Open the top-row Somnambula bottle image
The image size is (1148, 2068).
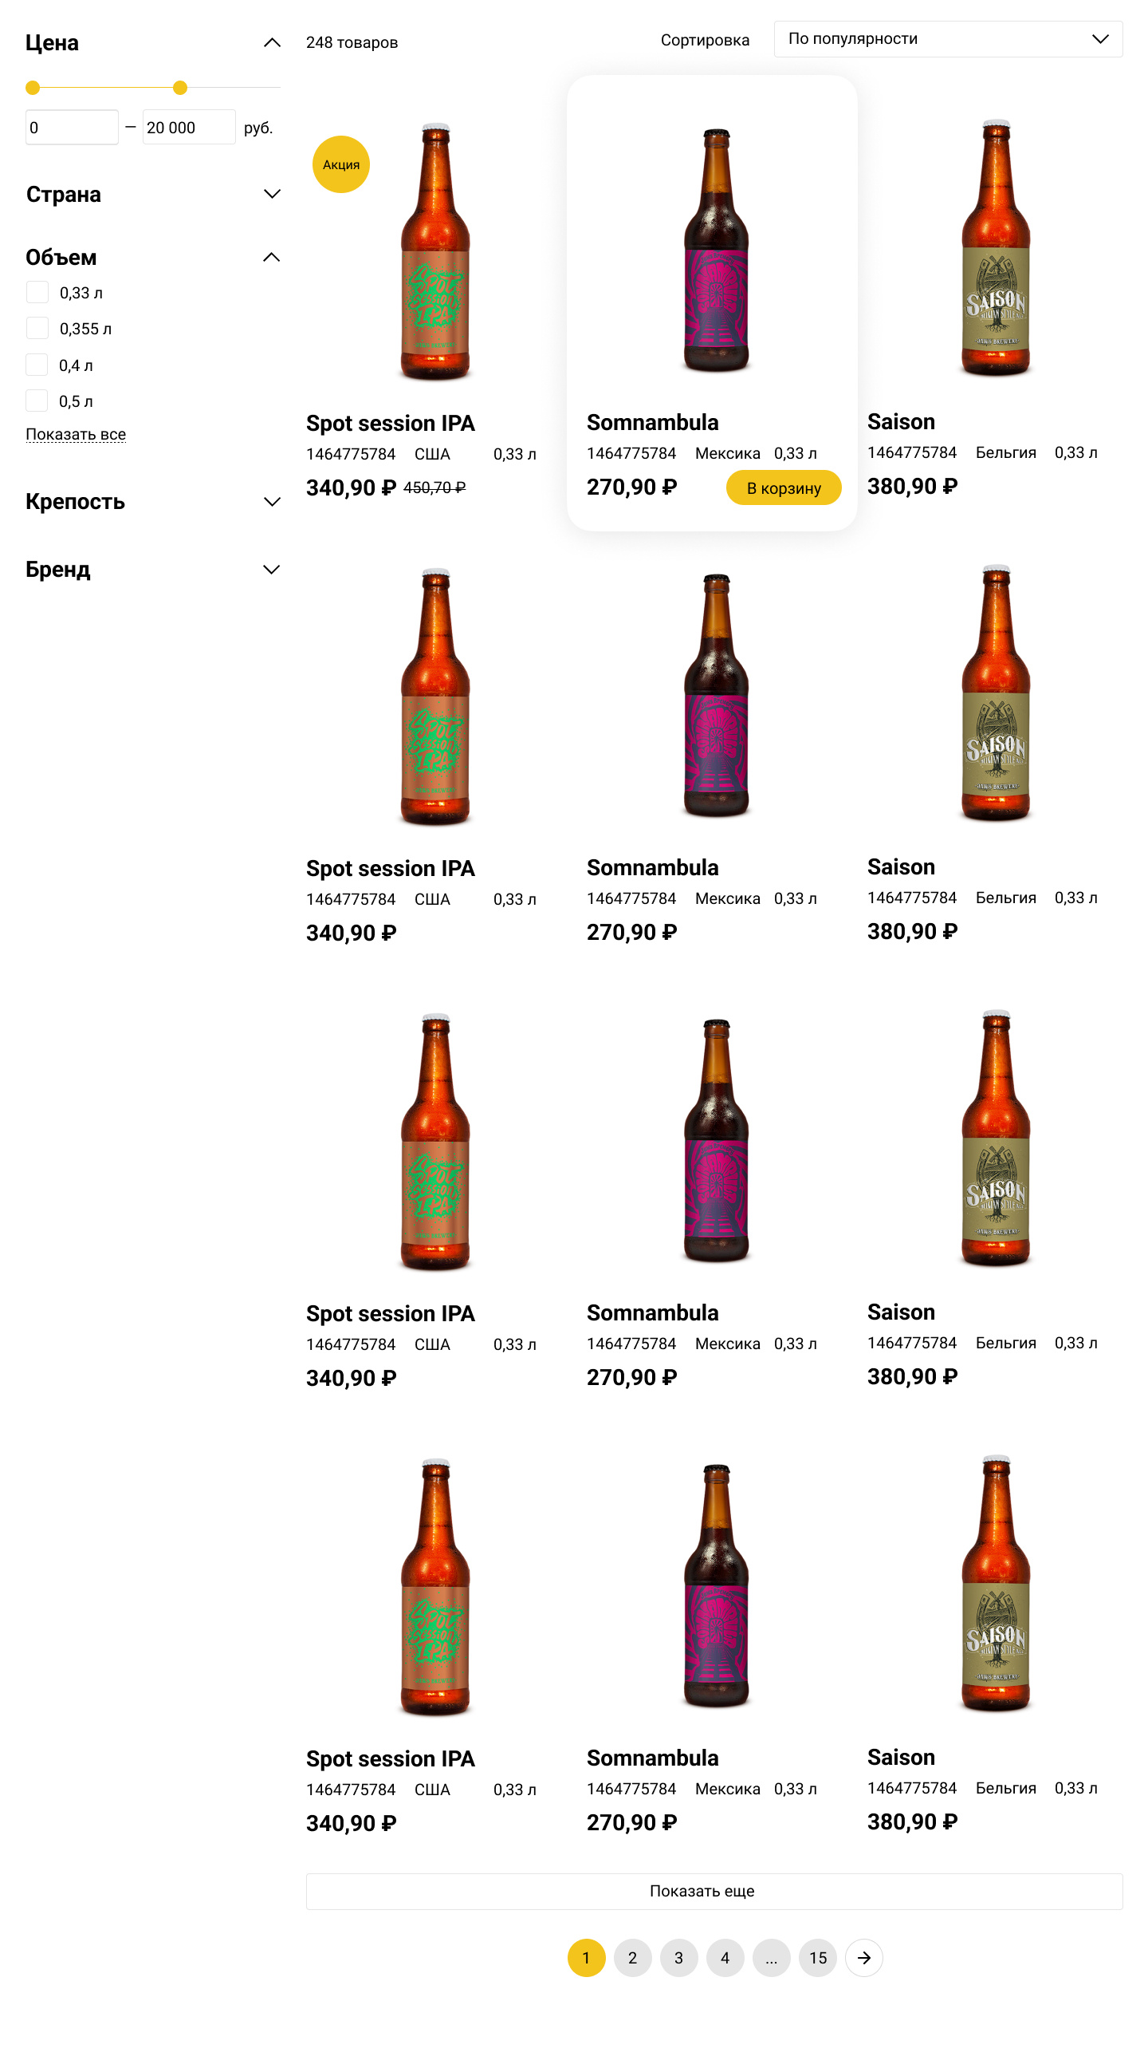coord(716,250)
